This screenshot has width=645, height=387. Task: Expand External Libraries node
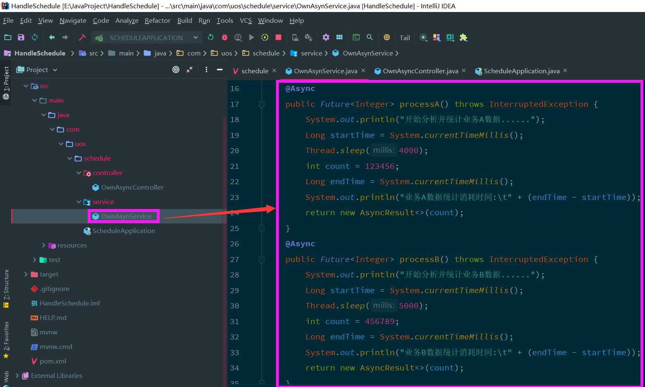tap(17, 376)
